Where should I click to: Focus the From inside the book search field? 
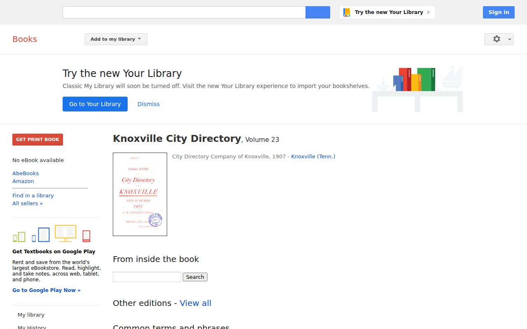point(147,277)
